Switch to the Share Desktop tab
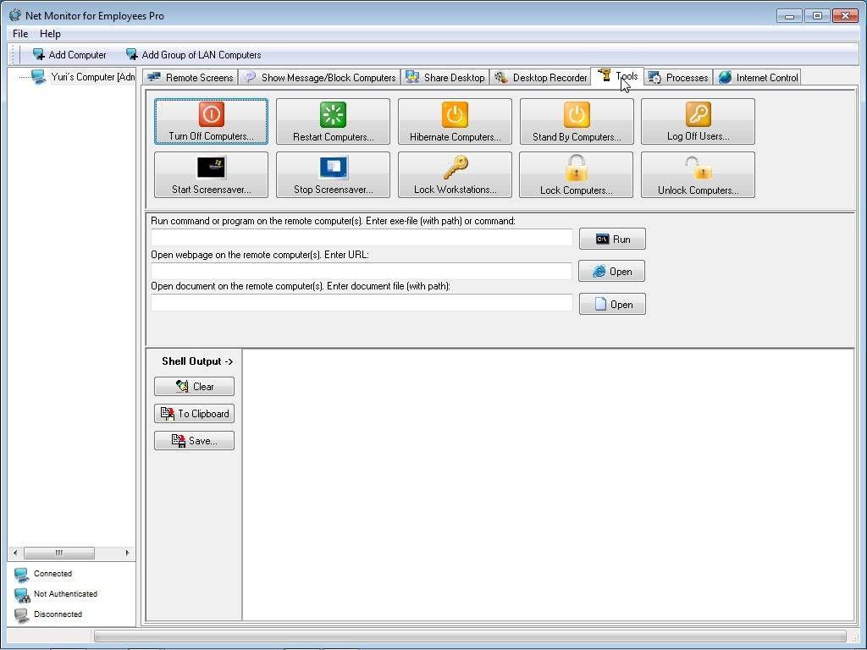Viewport: 867px width, 650px height. pos(445,77)
